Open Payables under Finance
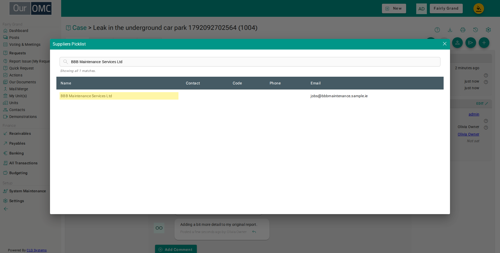 coord(17,143)
